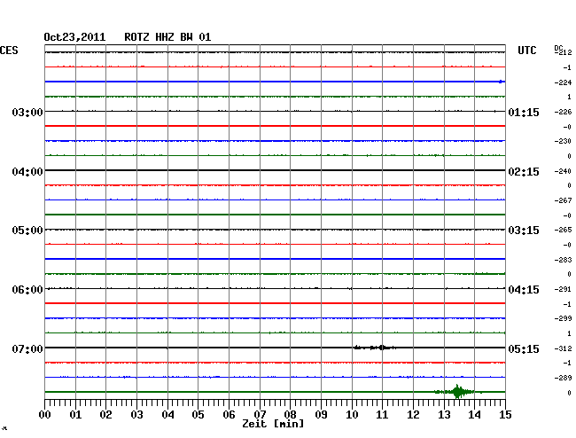Viewport: 576px width, 438px height.
Task: Select the 05:00 local time label
Action: 27,231
